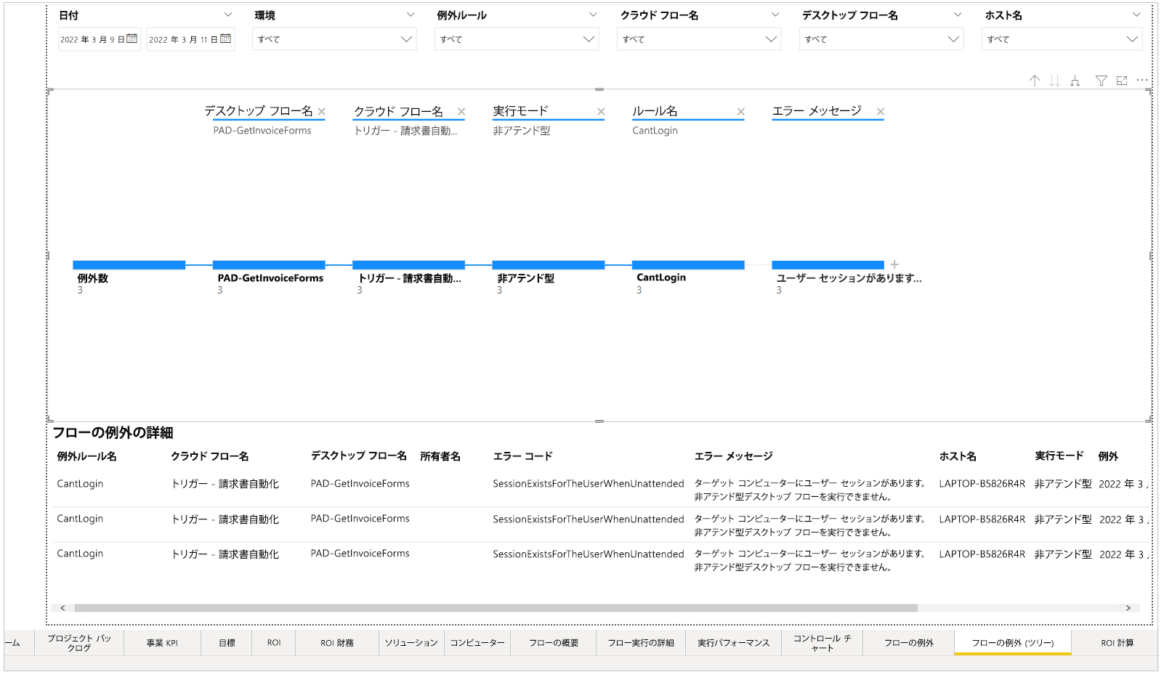This screenshot has height=680, width=1164.
Task: Sort by クラウド フロー名 table column header
Action: pos(210,456)
